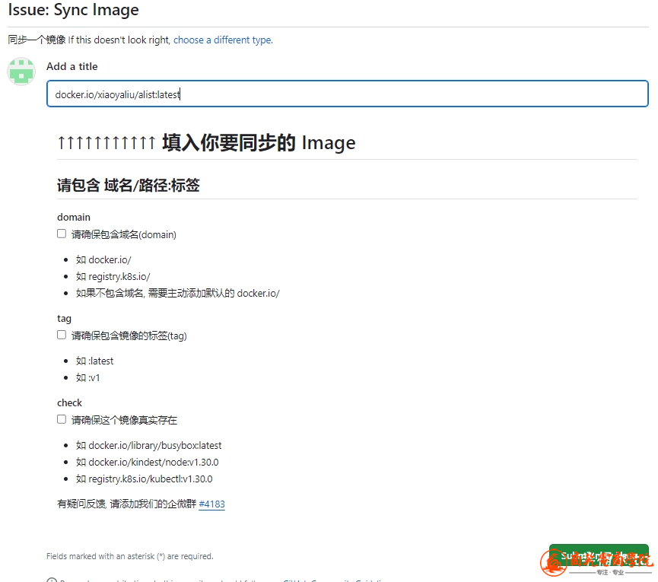
Task: Click 'docker.io/library/busybox:latest' example text
Action: 155,445
